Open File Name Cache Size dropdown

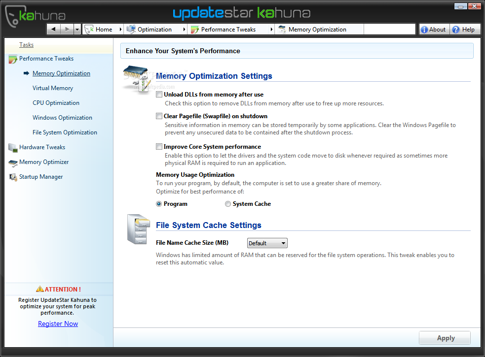pos(267,243)
